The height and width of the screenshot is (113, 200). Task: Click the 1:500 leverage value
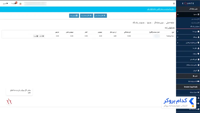click(129, 36)
